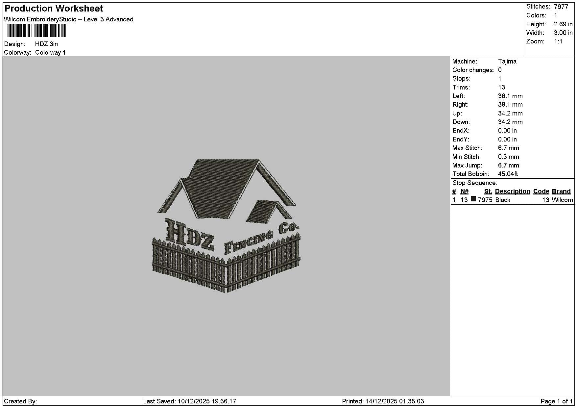The height and width of the screenshot is (408, 577).
Task: Click the 7975 stitch count in stop row
Action: 485,200
